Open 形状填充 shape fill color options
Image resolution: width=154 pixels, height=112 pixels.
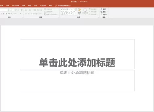(x=93, y=9)
